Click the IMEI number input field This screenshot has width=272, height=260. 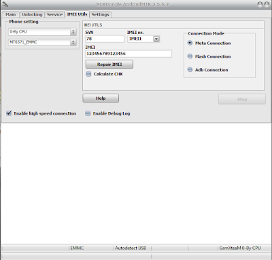(x=129, y=54)
